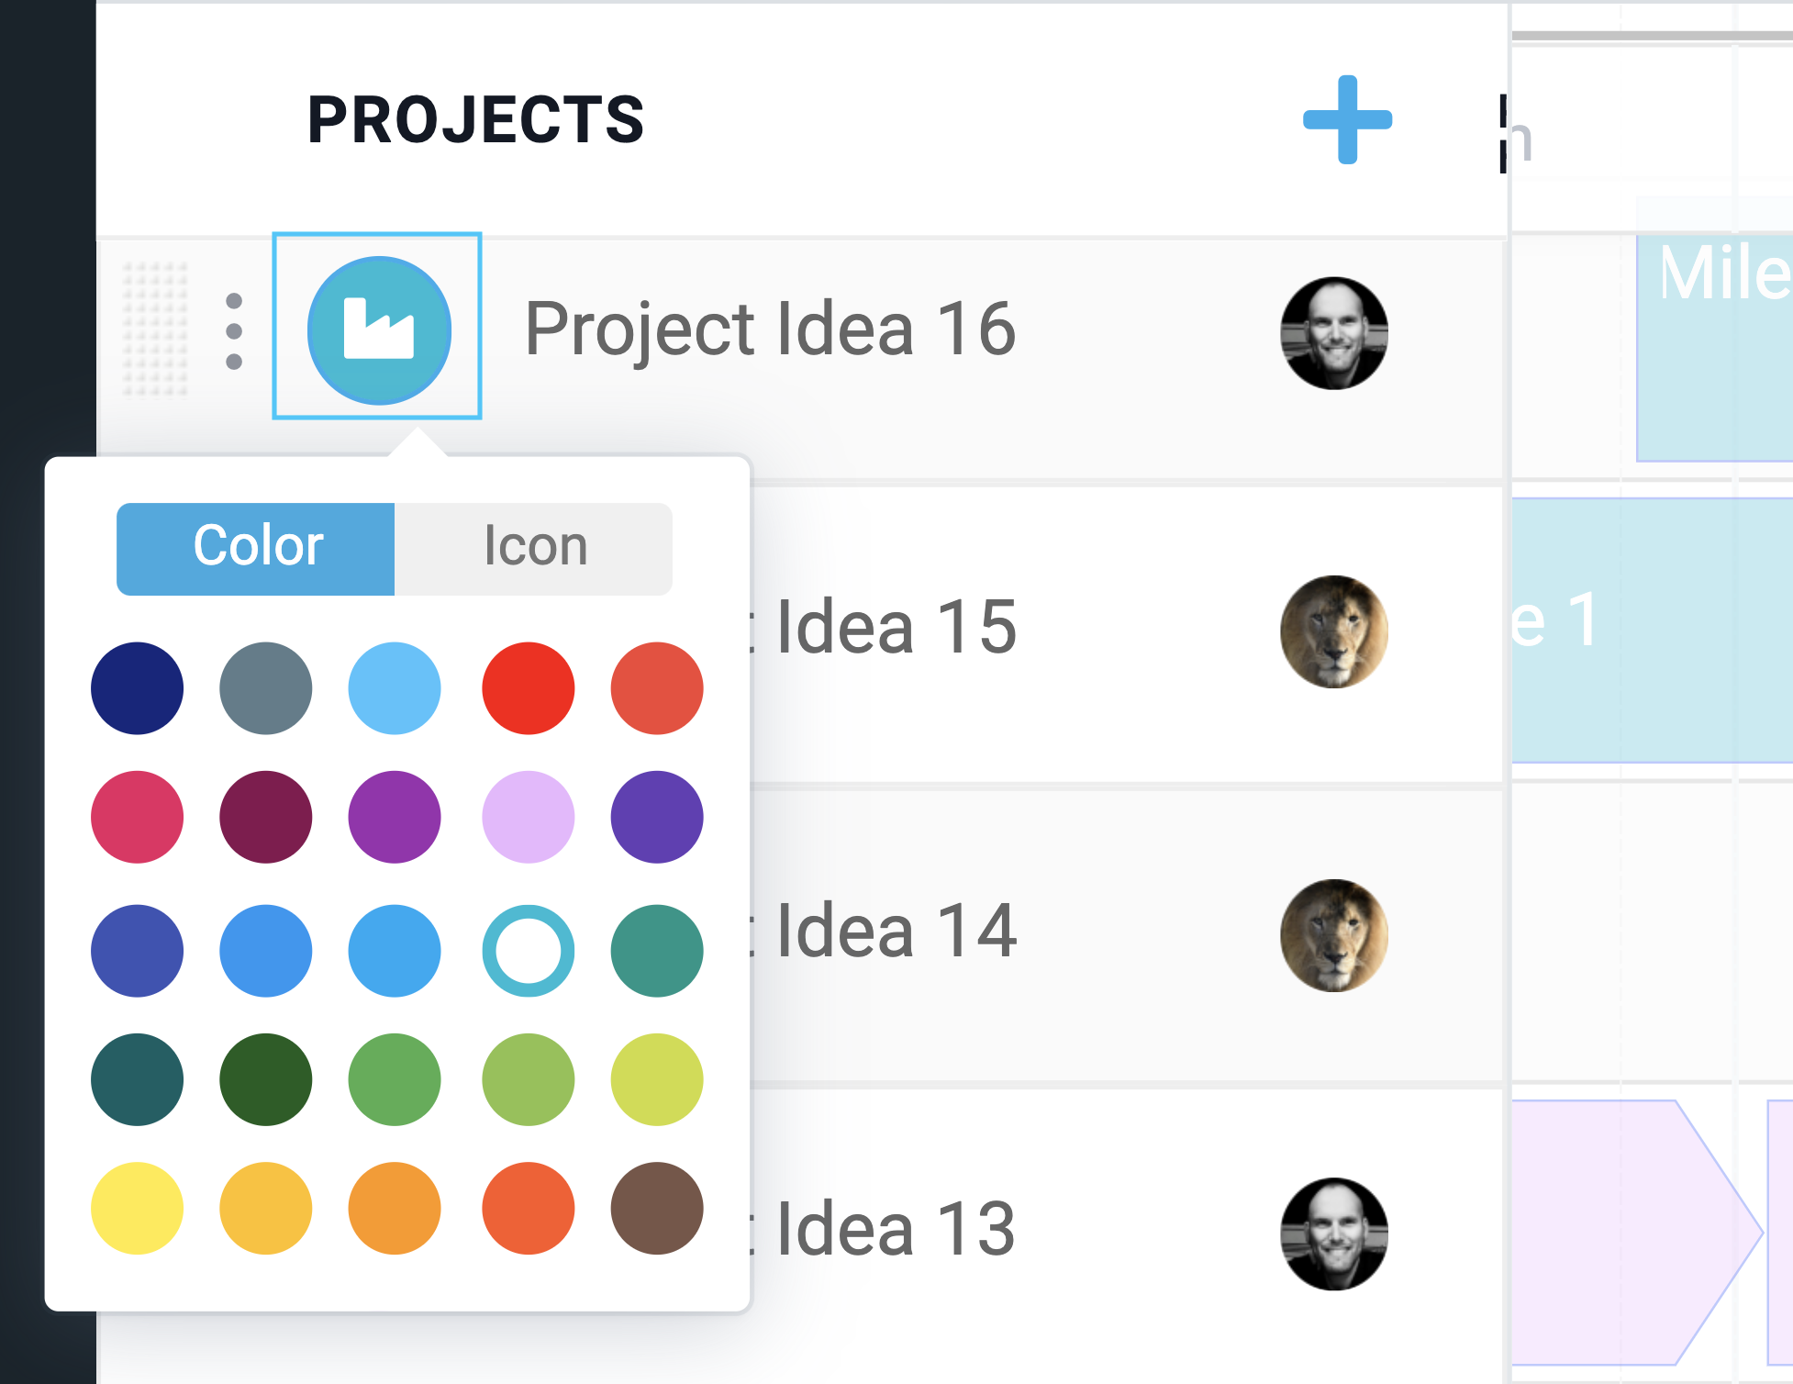Choose the brown color swatch
The image size is (1793, 1384).
[x=657, y=1208]
